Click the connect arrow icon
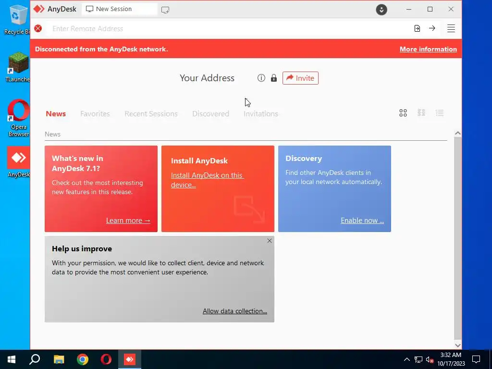The image size is (492, 369). [432, 28]
